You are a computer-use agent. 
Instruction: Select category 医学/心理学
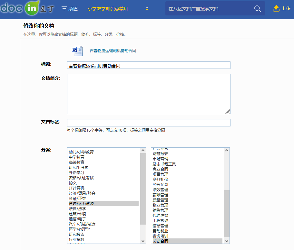coord(104,229)
